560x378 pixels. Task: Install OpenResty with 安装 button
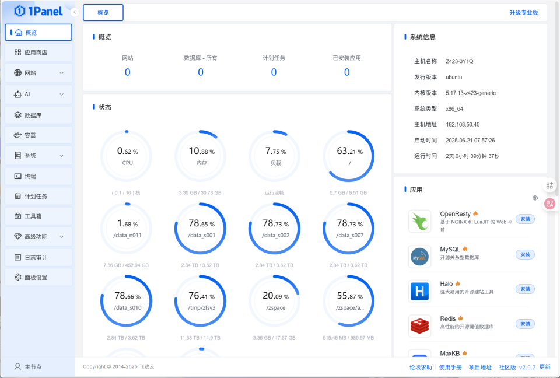click(x=525, y=219)
